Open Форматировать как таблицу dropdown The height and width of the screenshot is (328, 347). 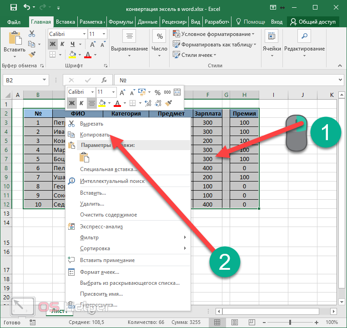pyautogui.click(x=215, y=45)
